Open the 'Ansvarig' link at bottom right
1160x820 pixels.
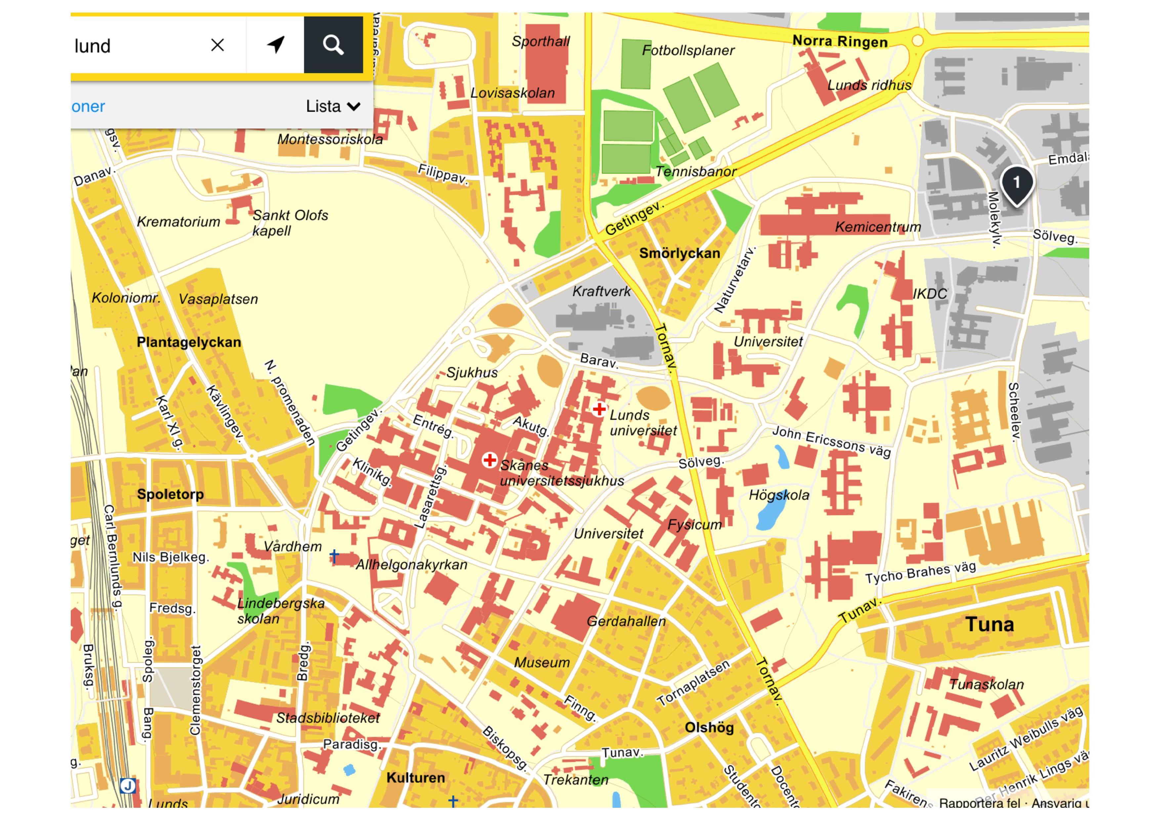[1058, 803]
